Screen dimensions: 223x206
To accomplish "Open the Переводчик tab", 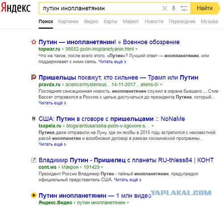I will (x=182, y=21).
